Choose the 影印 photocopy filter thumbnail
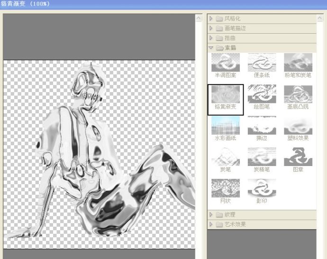This screenshot has width=327, height=259. tap(262, 188)
